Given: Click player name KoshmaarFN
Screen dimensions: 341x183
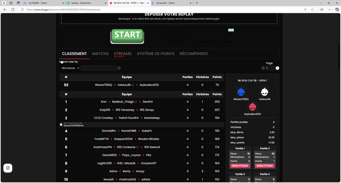Looking at the screenshot, I should (x=103, y=147).
